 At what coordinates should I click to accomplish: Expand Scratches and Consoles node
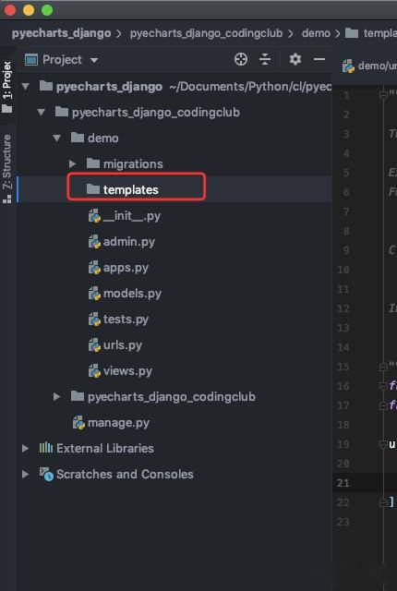25,474
